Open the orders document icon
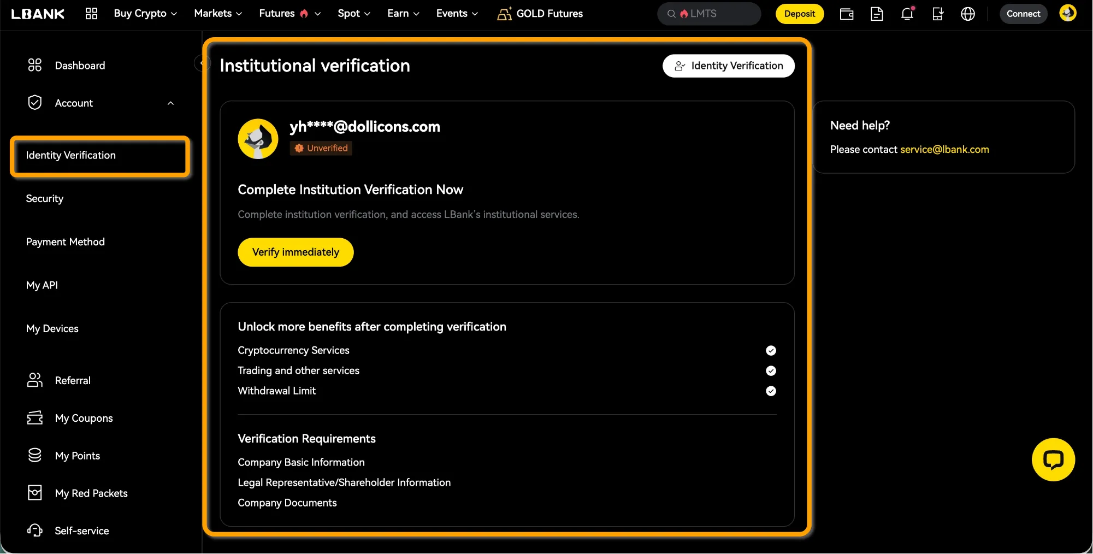 [877, 14]
